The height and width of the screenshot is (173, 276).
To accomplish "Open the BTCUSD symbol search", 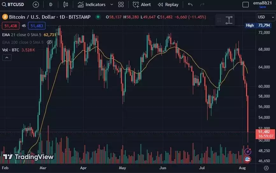I will coord(13,4).
